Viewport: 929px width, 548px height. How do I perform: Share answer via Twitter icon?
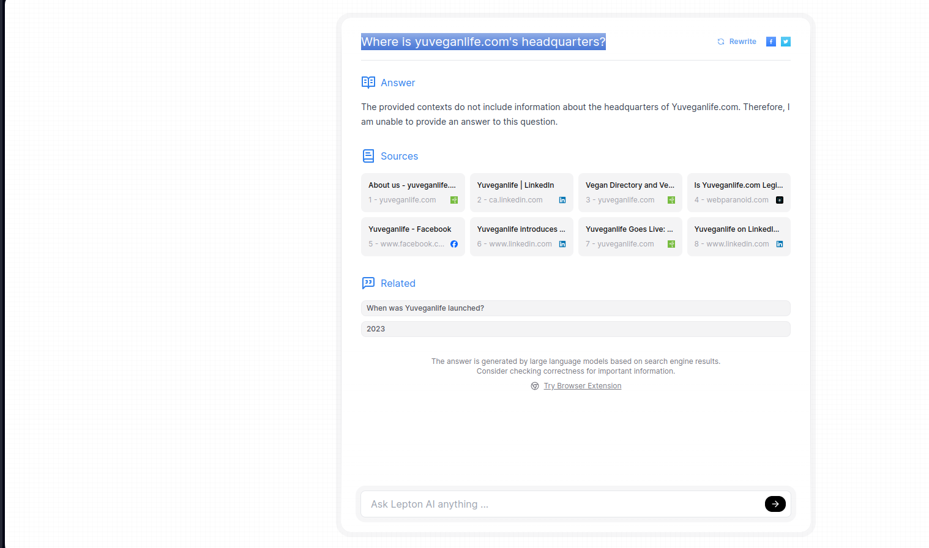point(786,42)
